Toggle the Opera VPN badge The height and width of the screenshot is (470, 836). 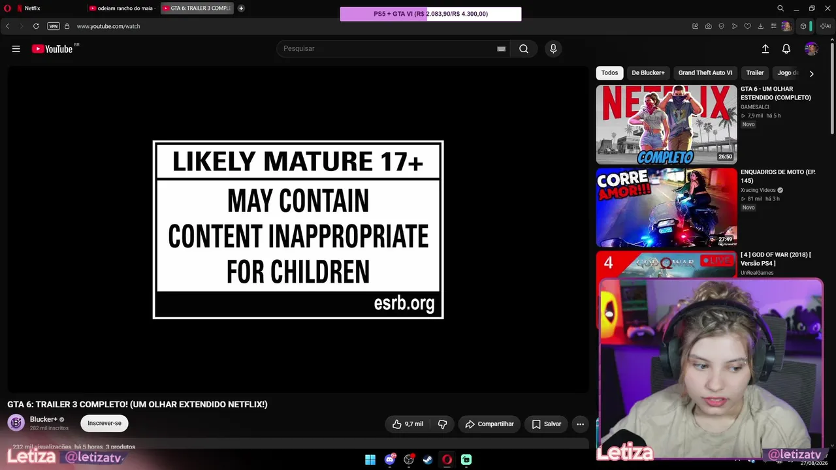click(x=54, y=26)
